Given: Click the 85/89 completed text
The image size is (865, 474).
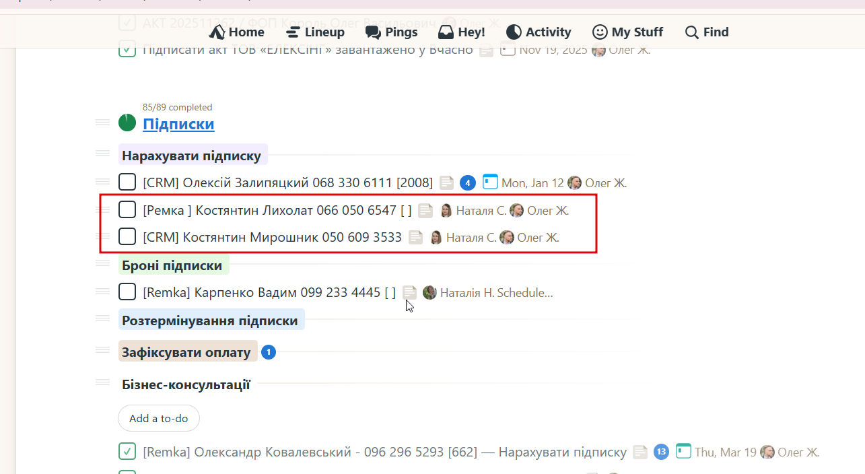Looking at the screenshot, I should tap(178, 107).
